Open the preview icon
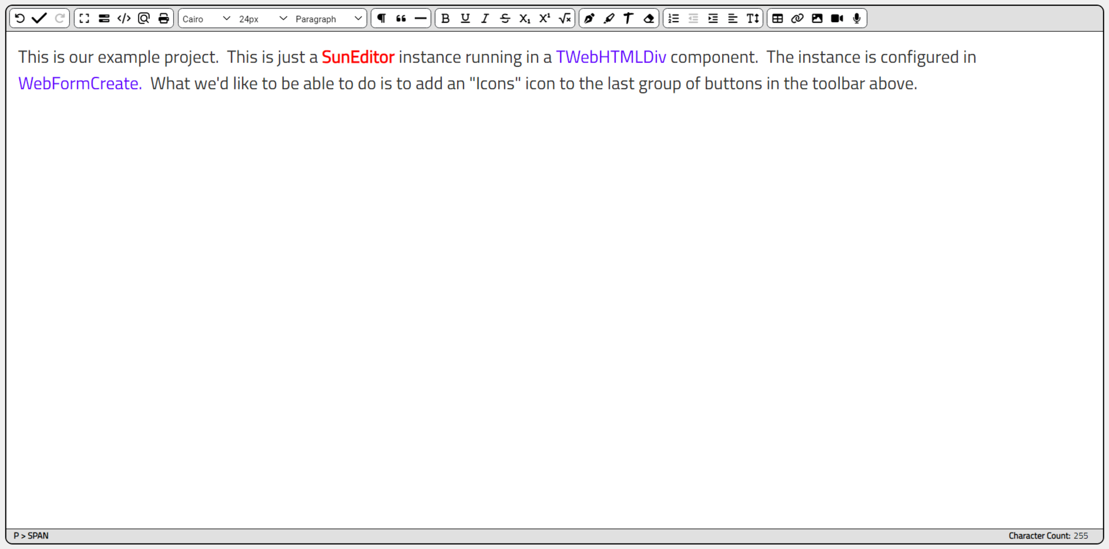Image resolution: width=1109 pixels, height=549 pixels. pyautogui.click(x=144, y=18)
